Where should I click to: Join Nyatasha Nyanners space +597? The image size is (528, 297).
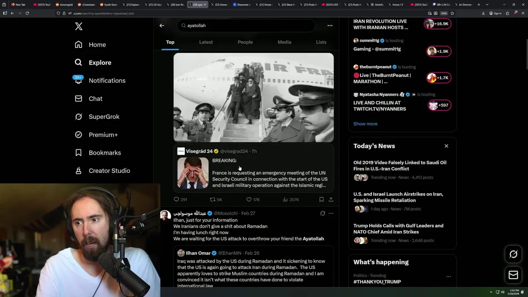(x=439, y=105)
